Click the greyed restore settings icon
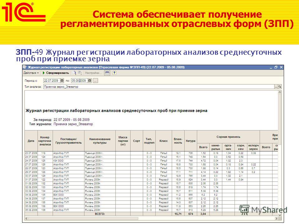The width and height of the screenshot is (299, 224). point(80,73)
